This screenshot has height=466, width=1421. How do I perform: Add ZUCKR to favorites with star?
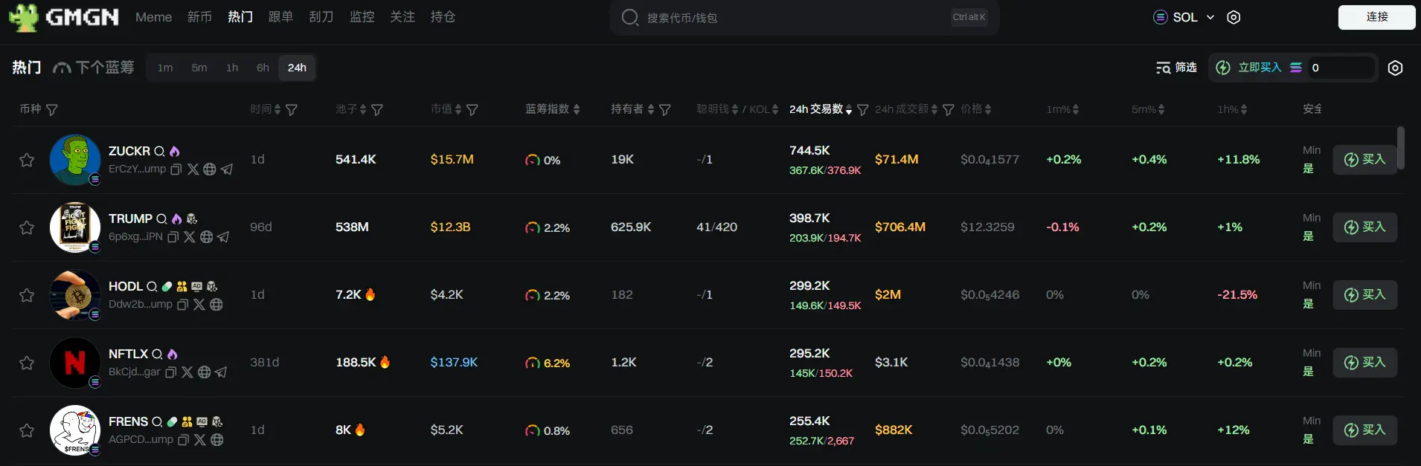(x=27, y=160)
